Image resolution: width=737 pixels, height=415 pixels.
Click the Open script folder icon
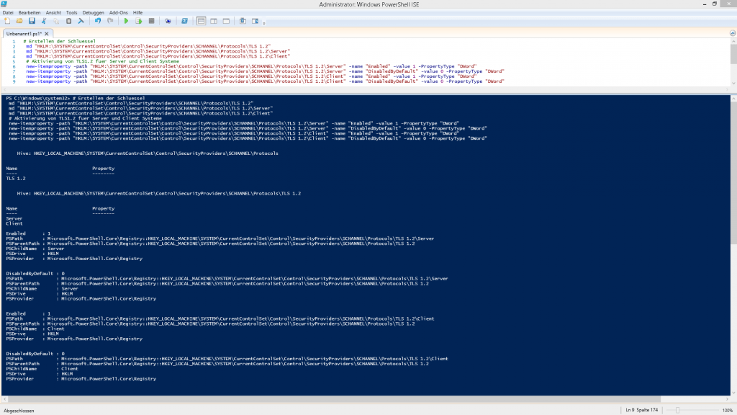19,21
